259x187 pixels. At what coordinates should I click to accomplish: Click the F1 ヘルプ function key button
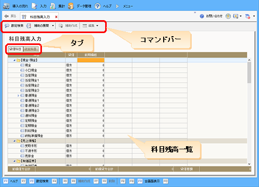[x=10, y=181]
